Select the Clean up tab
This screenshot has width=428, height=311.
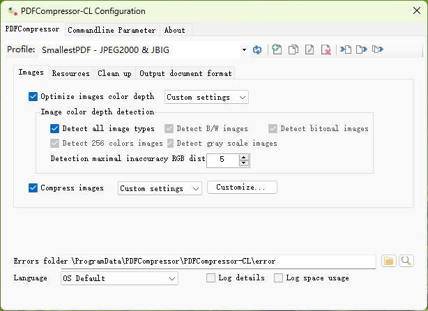(114, 73)
